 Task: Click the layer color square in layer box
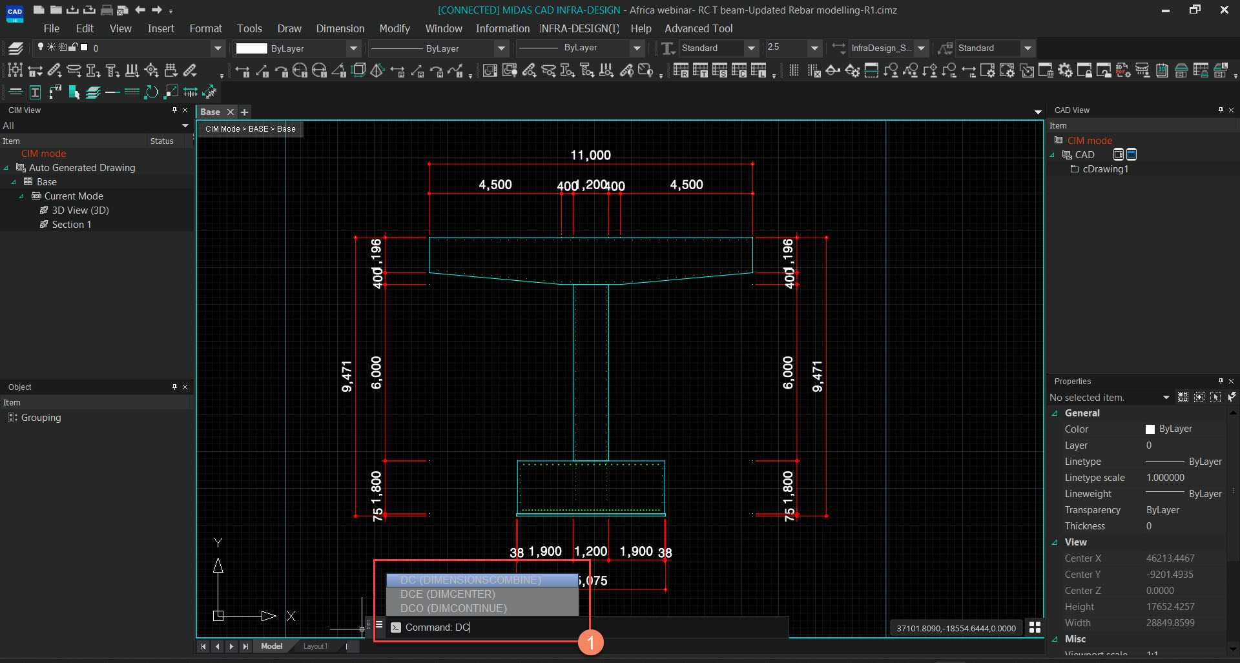pyautogui.click(x=84, y=47)
